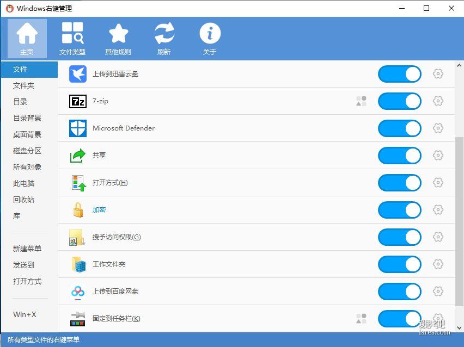Click the Baidu Netdisk cloud icon
This screenshot has width=464, height=347.
[x=78, y=292]
